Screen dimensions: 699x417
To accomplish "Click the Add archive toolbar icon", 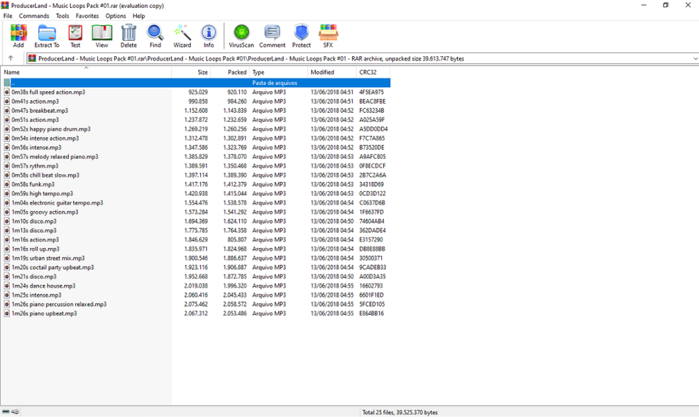I will 18,35.
